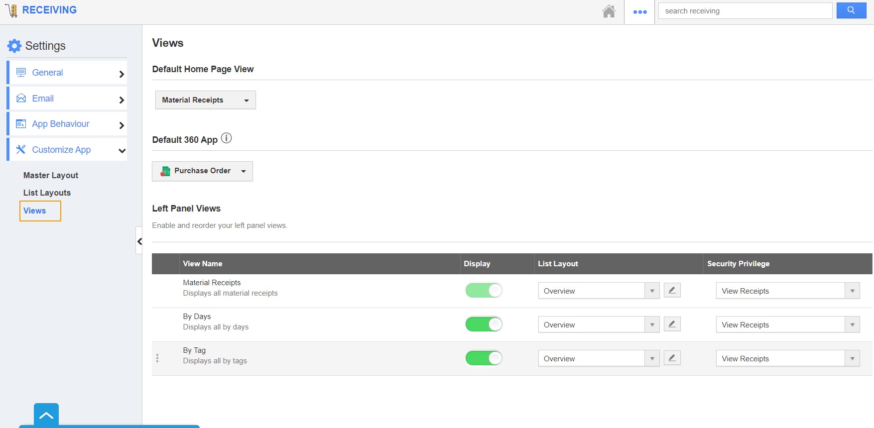The image size is (874, 428).
Task: Edit the By Days list layout
Action: point(672,324)
